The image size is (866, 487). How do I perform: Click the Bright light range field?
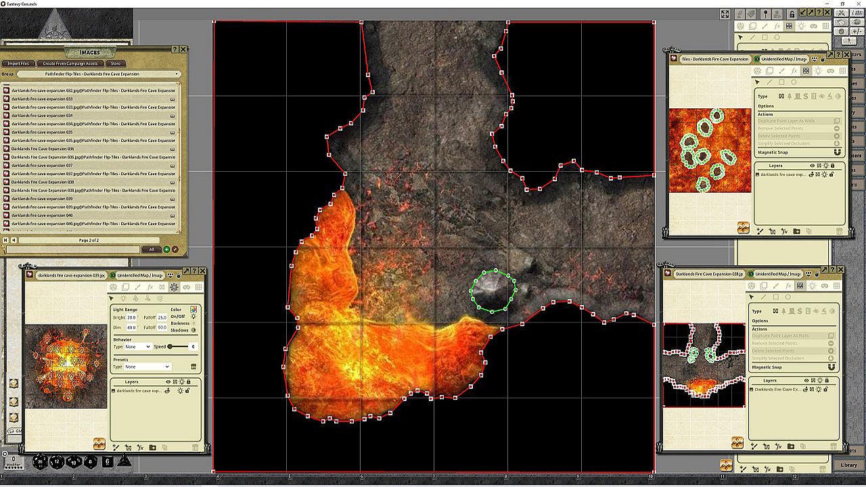131,317
